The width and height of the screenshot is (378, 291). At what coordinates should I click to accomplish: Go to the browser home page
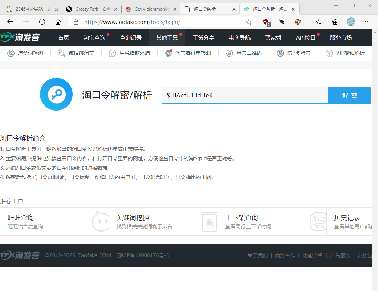(58, 22)
